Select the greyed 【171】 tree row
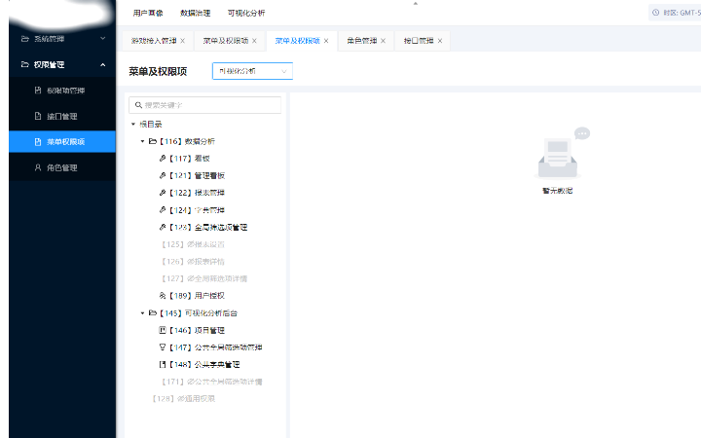This screenshot has width=701, height=438. coord(212,382)
